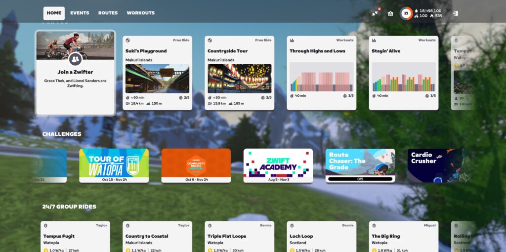Select the Suki's Playground route title
The image size is (506, 252).
(146, 51)
